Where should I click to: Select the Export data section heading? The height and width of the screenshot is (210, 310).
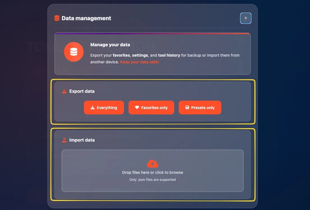coord(82,91)
